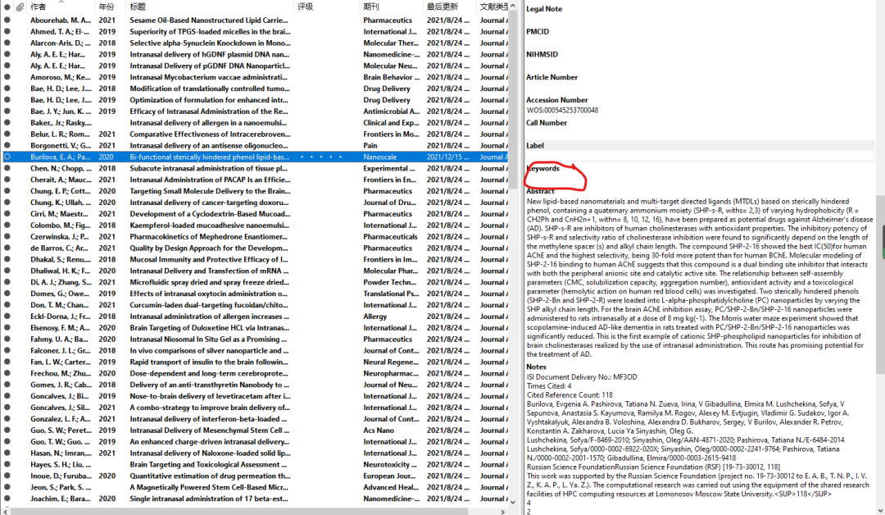885x515 pixels.
Task: Click the NIHMSID field label
Action: 542,54
